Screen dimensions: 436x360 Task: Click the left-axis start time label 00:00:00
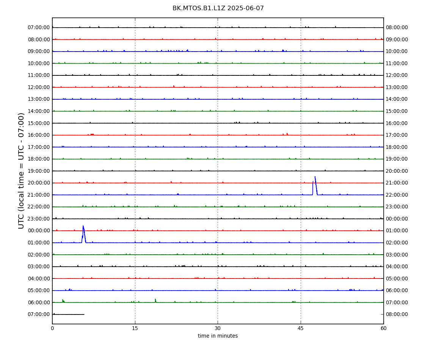(x=39, y=231)
